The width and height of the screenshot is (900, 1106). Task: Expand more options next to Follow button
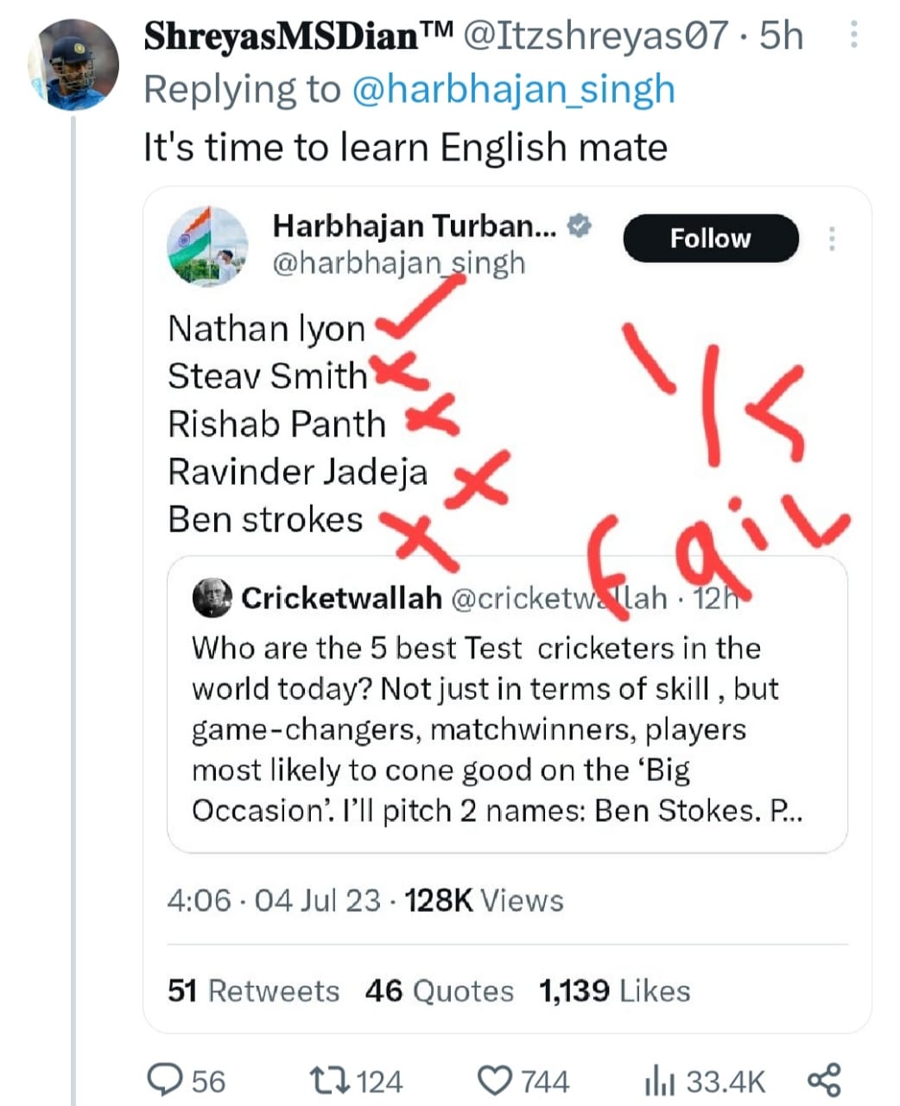tap(832, 238)
